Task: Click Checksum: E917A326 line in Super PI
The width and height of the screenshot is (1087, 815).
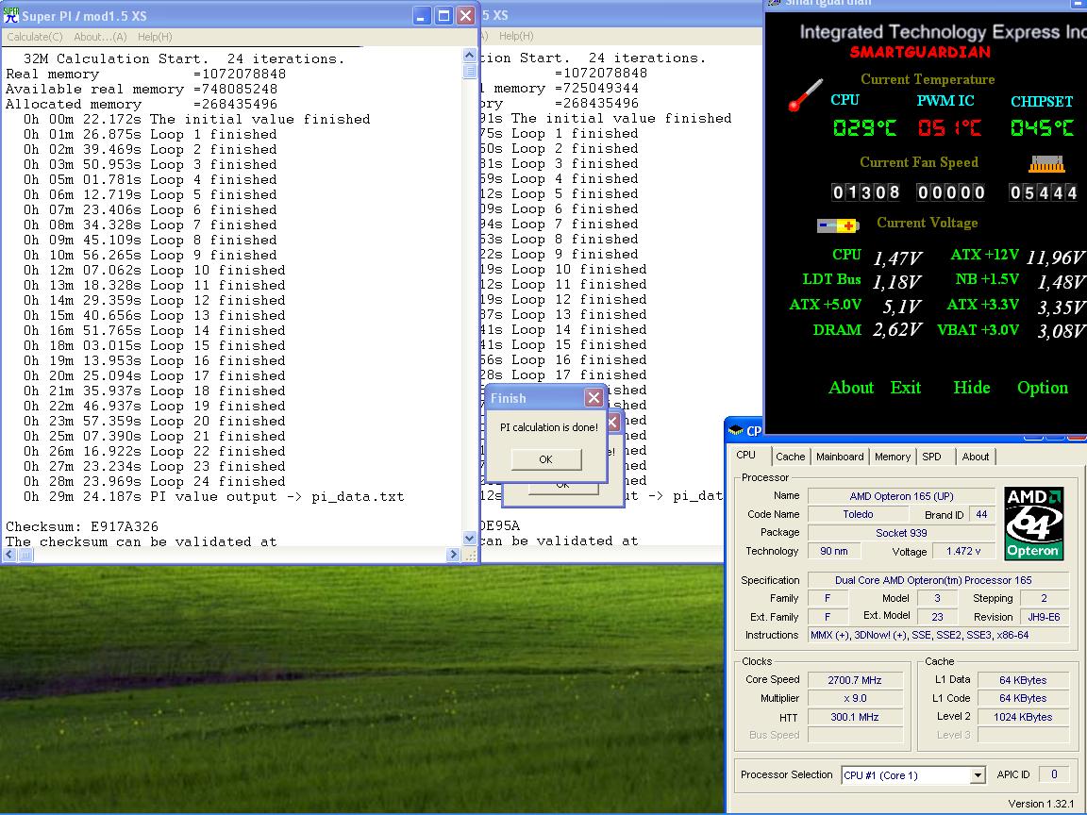Action: click(x=82, y=526)
